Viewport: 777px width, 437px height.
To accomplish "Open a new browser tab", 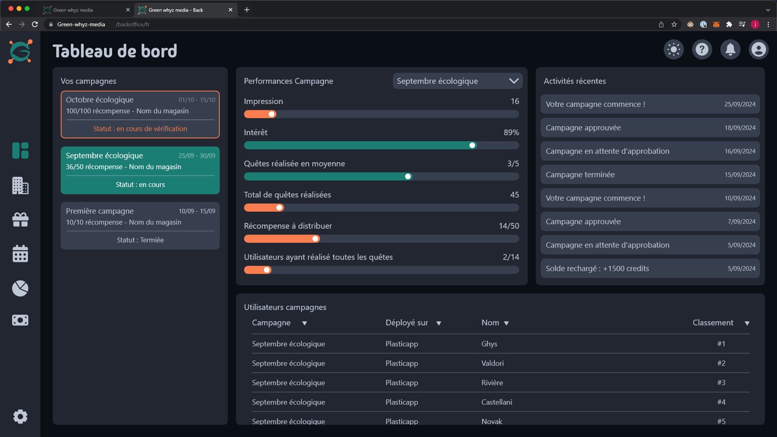I will click(247, 10).
